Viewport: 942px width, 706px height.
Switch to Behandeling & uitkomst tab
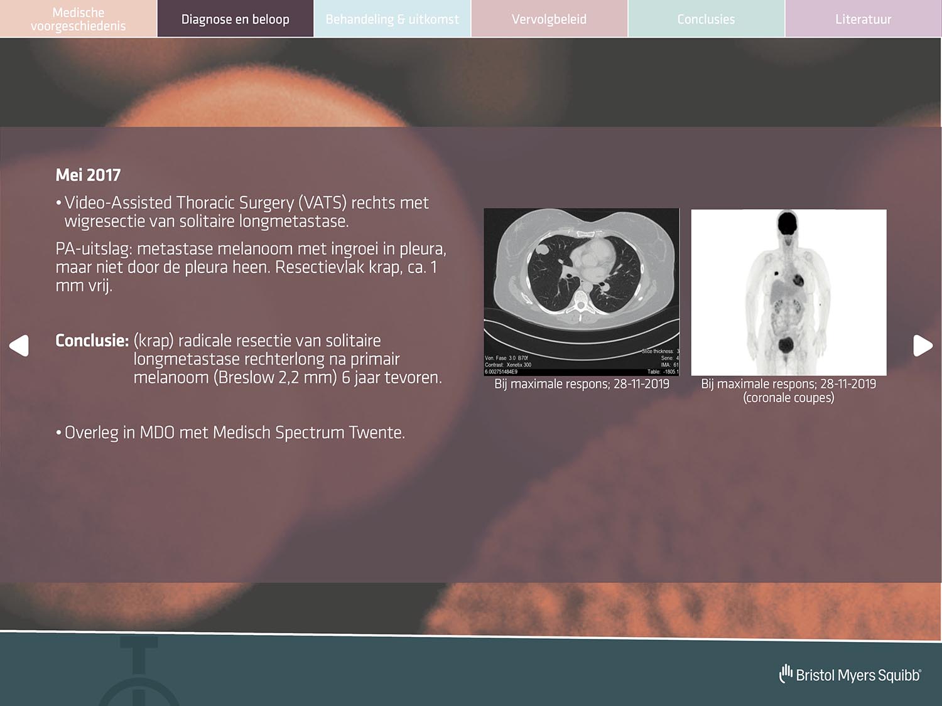tap(392, 19)
